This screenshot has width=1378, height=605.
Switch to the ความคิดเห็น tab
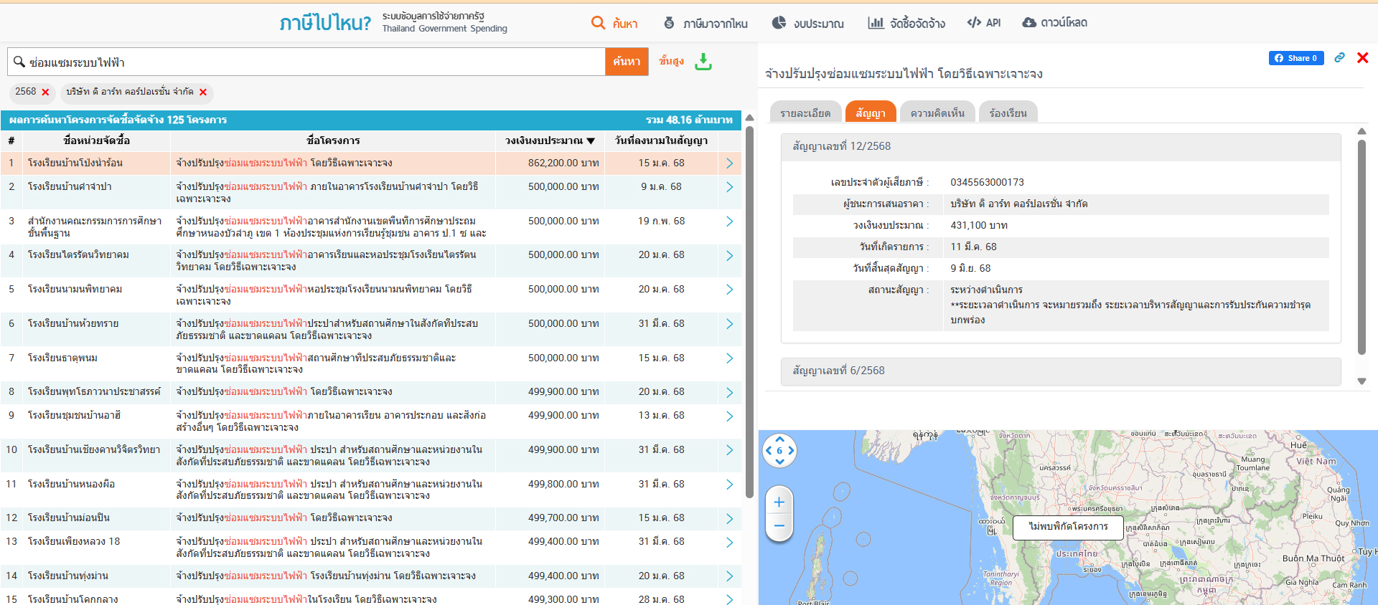click(937, 113)
